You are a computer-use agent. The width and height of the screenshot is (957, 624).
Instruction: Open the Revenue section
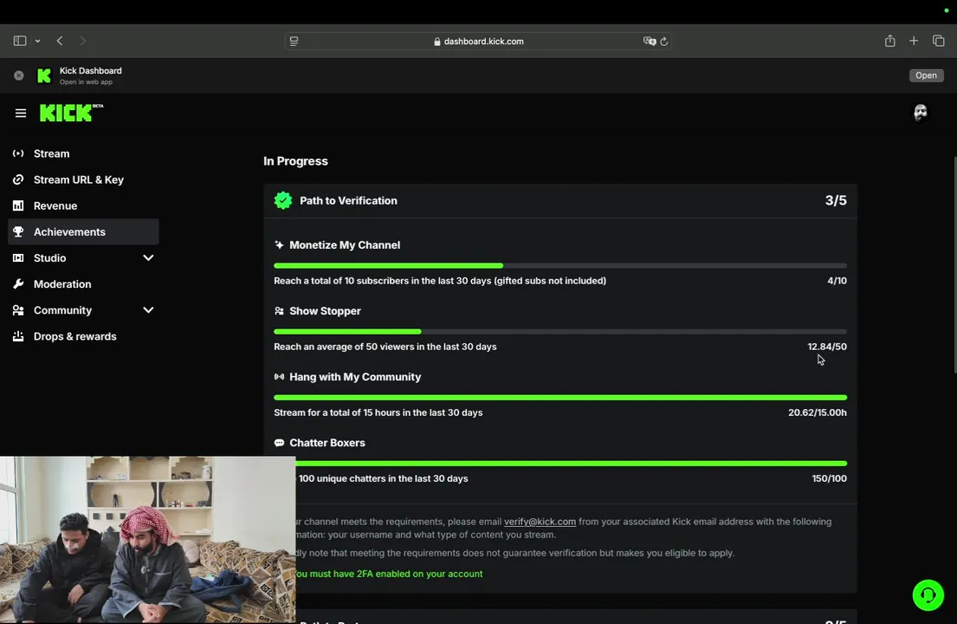point(55,205)
